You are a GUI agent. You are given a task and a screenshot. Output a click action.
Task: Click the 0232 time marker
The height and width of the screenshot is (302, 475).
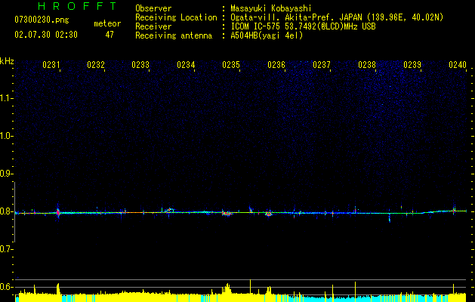pos(96,65)
